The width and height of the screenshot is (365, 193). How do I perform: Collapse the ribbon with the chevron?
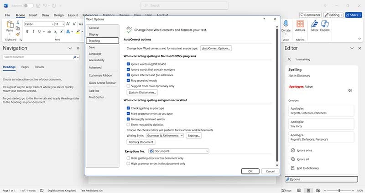click(x=360, y=39)
